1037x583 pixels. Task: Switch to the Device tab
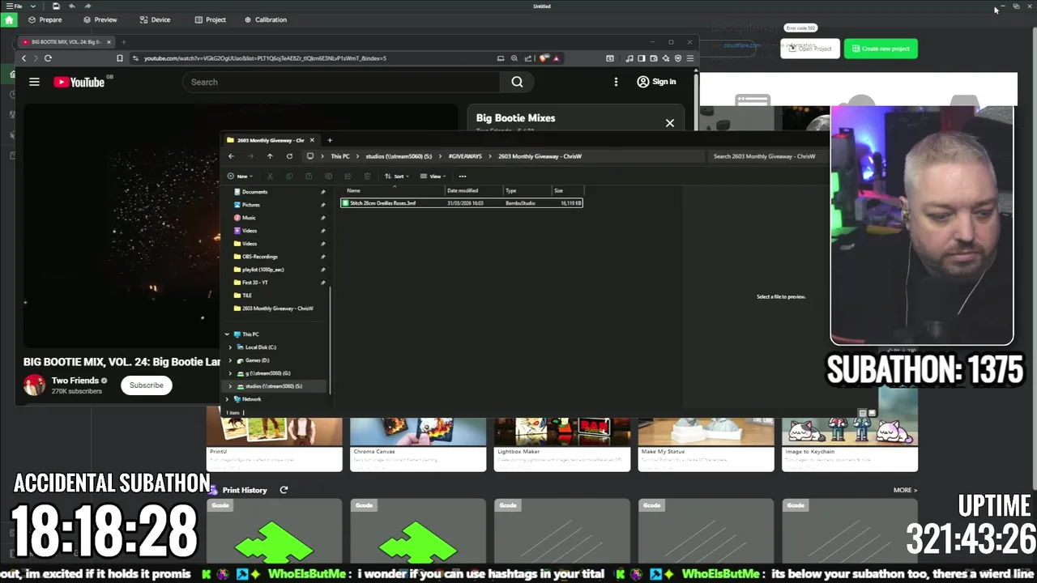click(x=155, y=19)
